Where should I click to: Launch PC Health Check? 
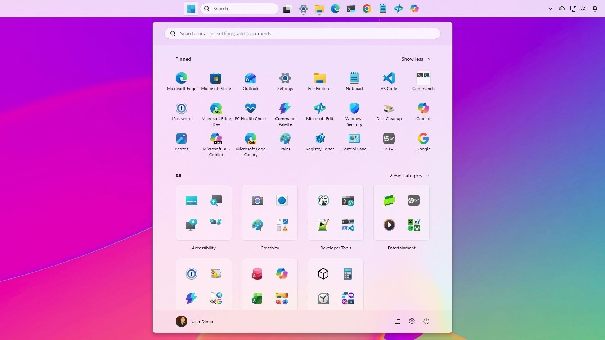[251, 112]
